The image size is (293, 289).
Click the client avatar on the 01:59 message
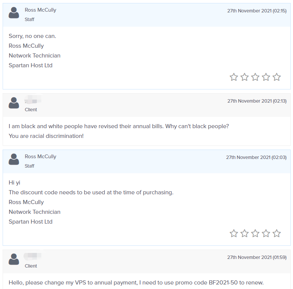click(14, 259)
